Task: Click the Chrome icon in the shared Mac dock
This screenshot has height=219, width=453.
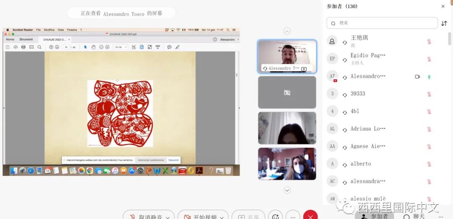Action: click(x=90, y=170)
